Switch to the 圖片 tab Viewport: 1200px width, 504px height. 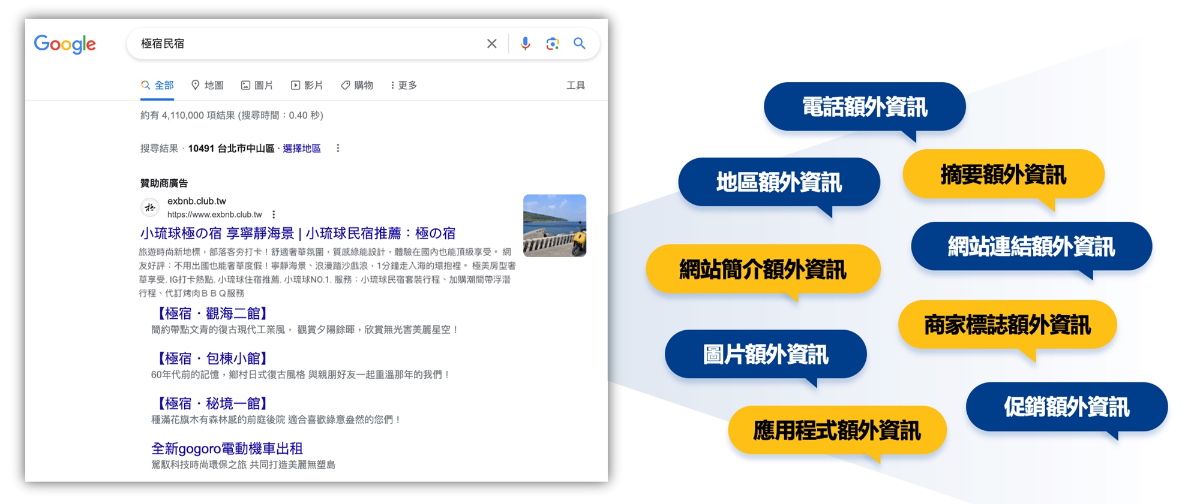tap(257, 85)
